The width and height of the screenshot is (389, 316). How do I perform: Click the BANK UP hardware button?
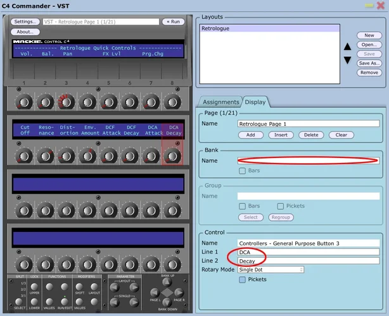coord(167,282)
